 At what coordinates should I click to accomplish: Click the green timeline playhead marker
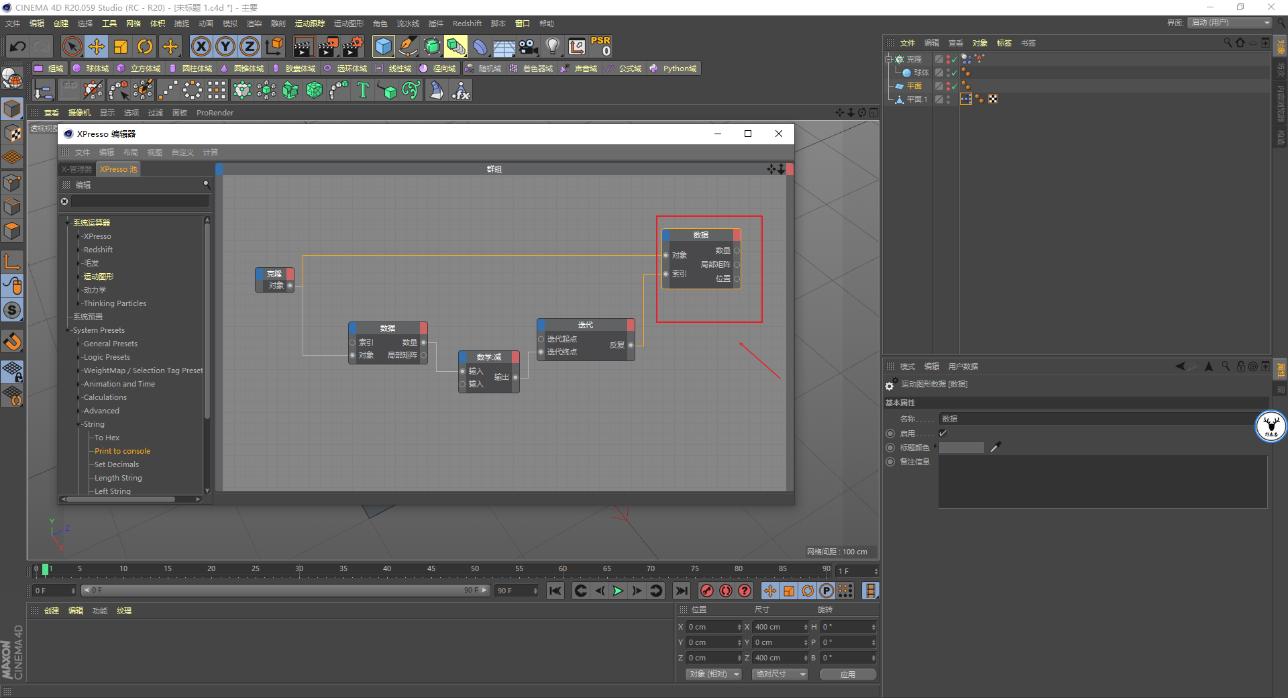pyautogui.click(x=46, y=569)
